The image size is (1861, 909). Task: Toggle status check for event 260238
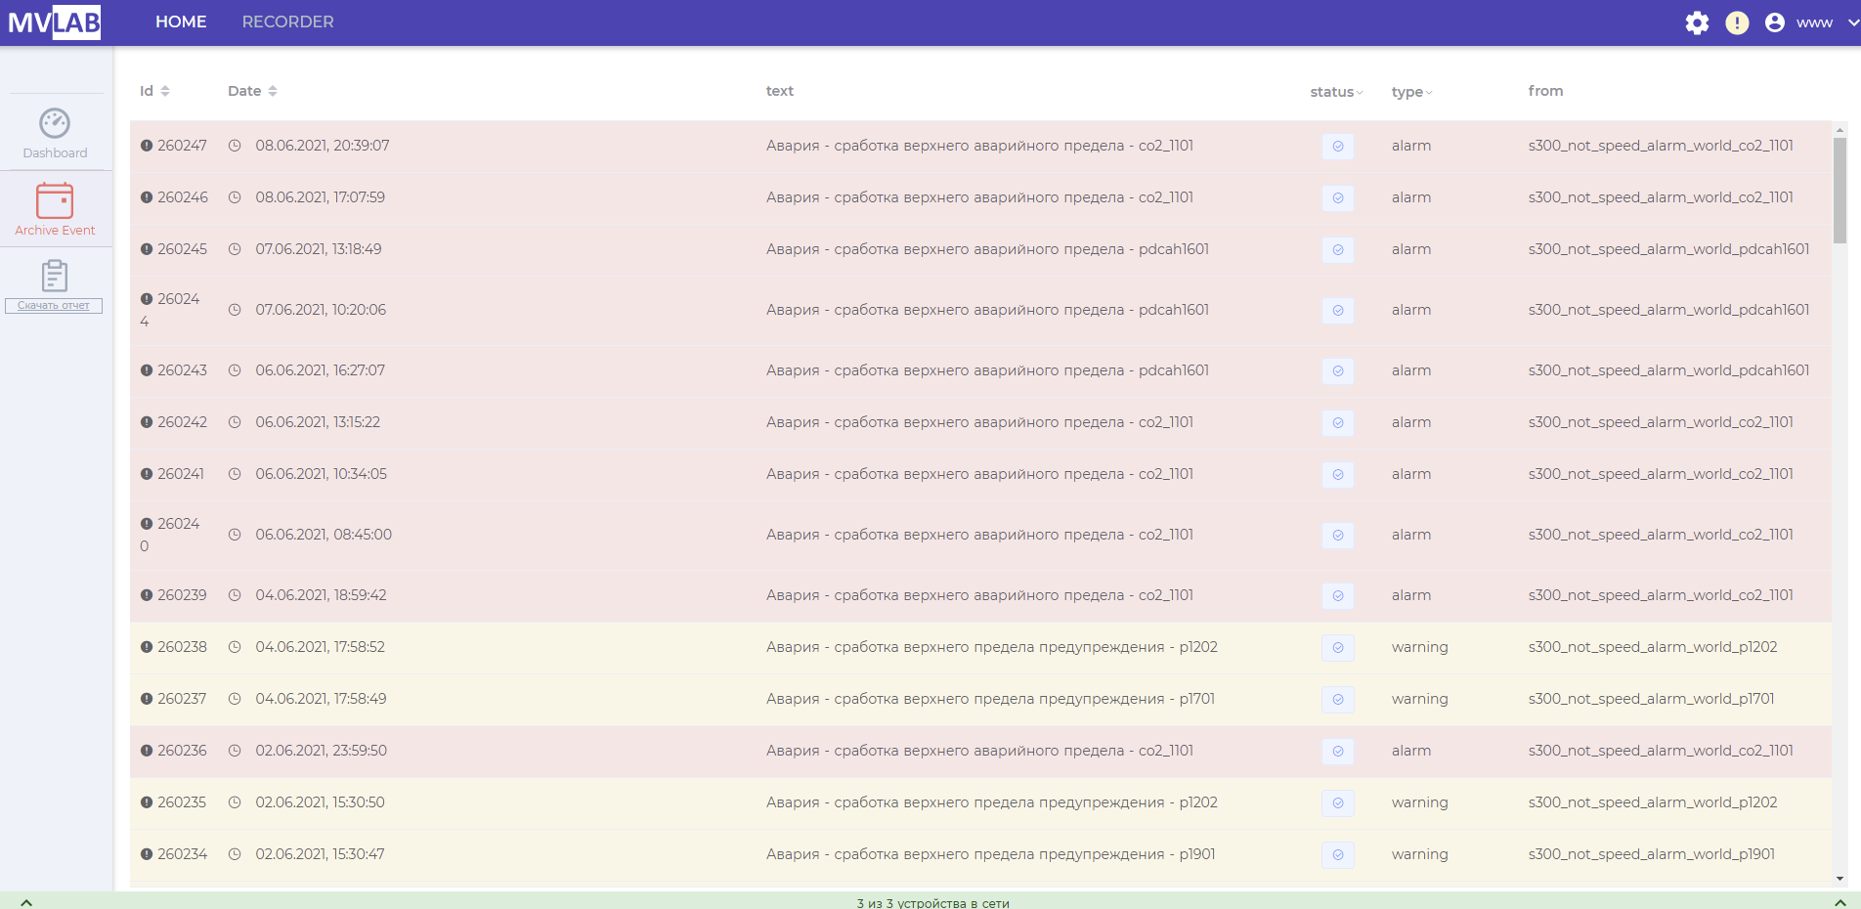(x=1337, y=648)
